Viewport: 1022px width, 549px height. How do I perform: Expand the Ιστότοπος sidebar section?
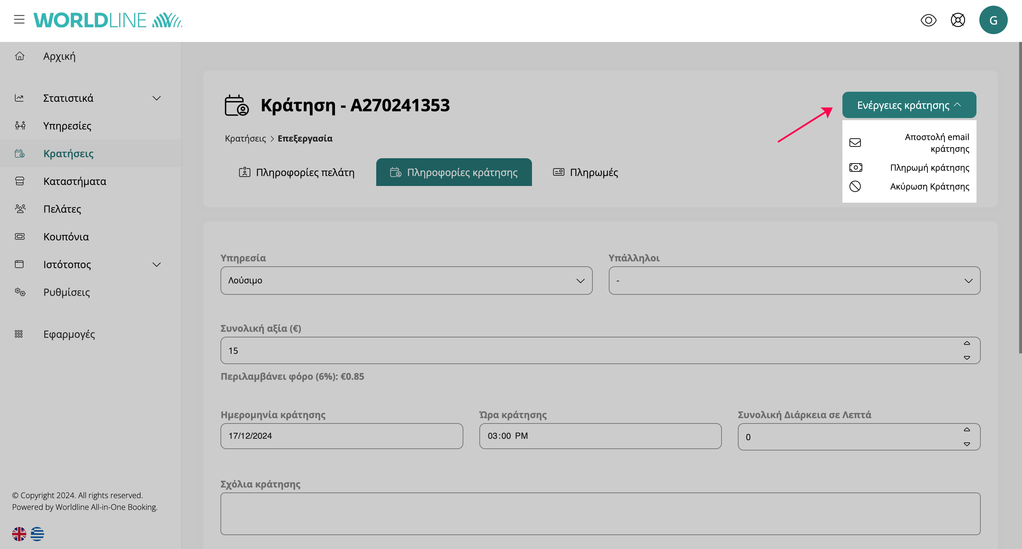[157, 265]
